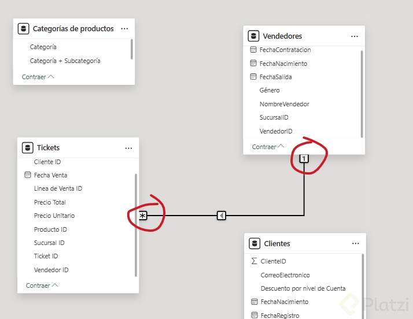Click the calendar icon beside FechaSalida
Viewport: 413px width, 319px height.
(253, 77)
